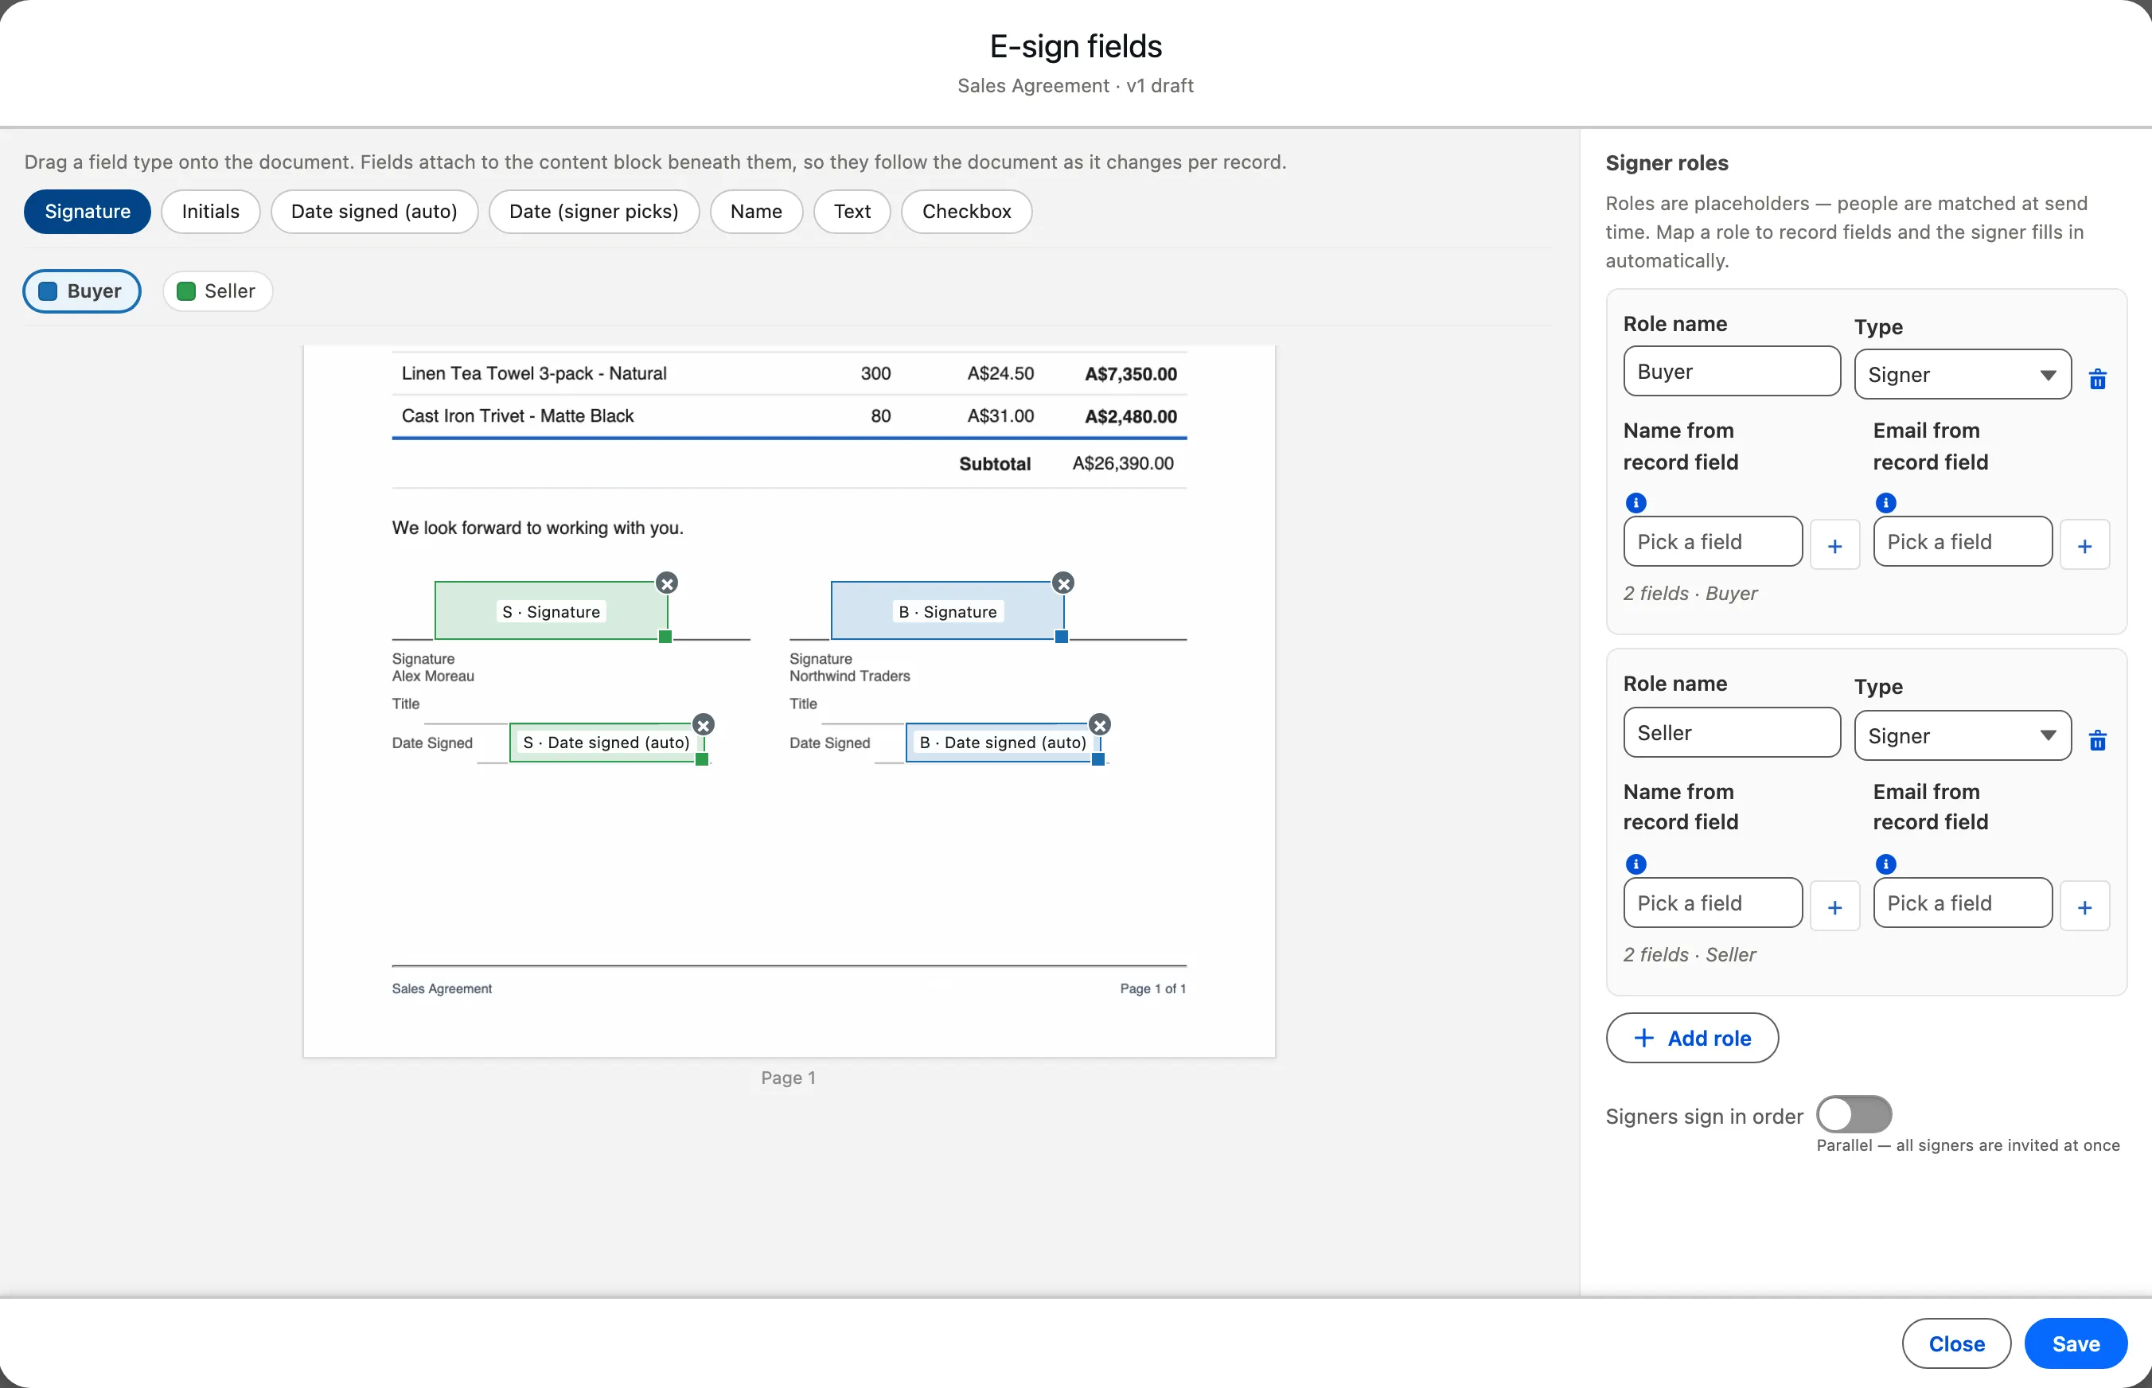This screenshot has width=2152, height=1388.
Task: Open the Seller Type dropdown
Action: (1962, 736)
